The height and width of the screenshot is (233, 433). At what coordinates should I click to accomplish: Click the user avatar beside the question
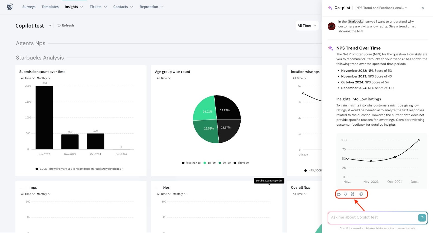[332, 26]
